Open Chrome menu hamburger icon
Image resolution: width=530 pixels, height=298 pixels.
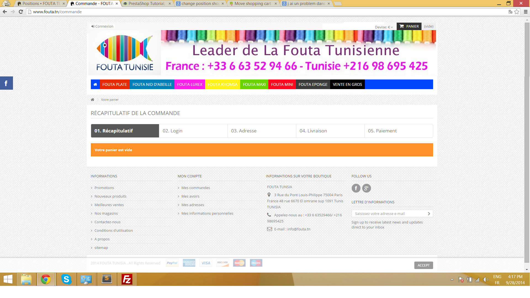(526, 12)
